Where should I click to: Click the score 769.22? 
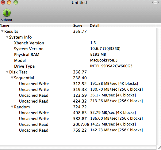point(80,130)
